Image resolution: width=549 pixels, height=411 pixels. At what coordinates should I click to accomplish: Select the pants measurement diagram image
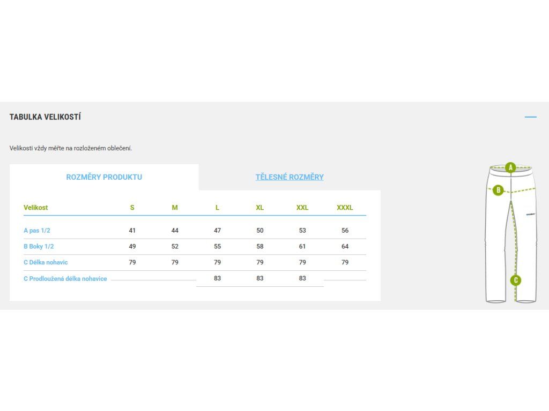[x=511, y=233]
